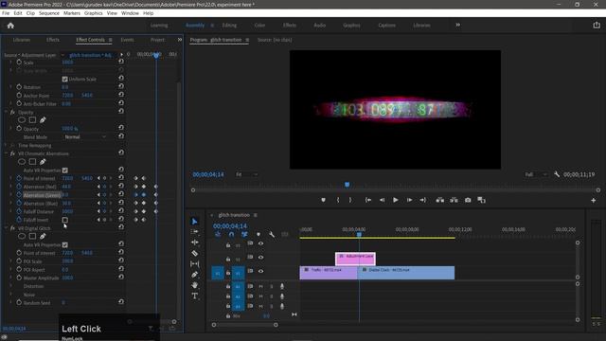Select the Hand tool
The height and width of the screenshot is (341, 606).
coord(194,285)
